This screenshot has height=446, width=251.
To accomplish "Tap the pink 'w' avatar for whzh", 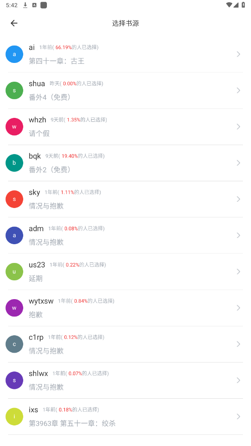I will click(14, 127).
